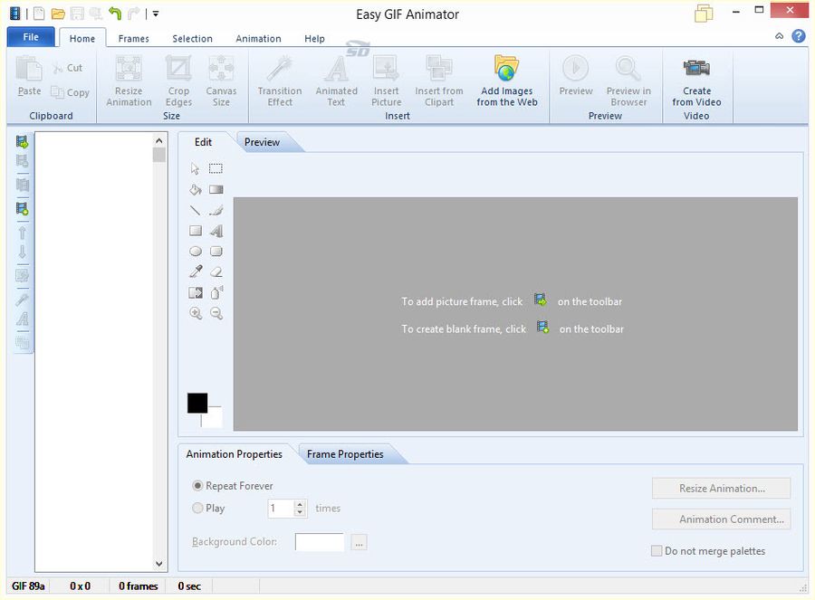Click Add Images from the Web

click(x=507, y=81)
